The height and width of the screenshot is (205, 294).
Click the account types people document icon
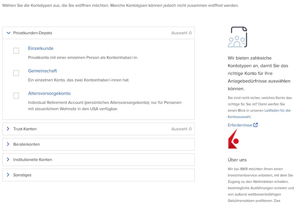(237, 37)
